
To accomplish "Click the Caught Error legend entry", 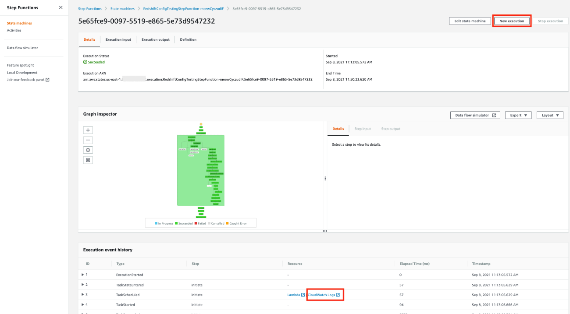I will [236, 223].
